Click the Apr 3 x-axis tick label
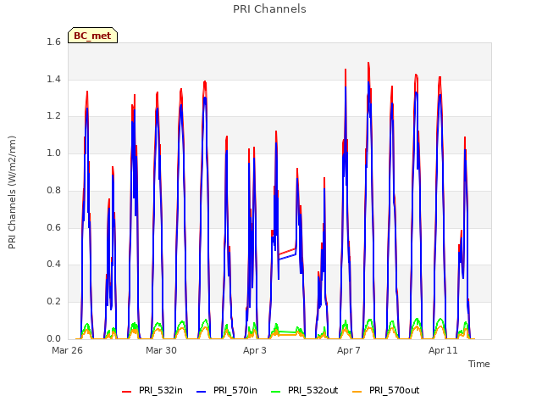Viewport: 542px width, 407px height. 255,350
